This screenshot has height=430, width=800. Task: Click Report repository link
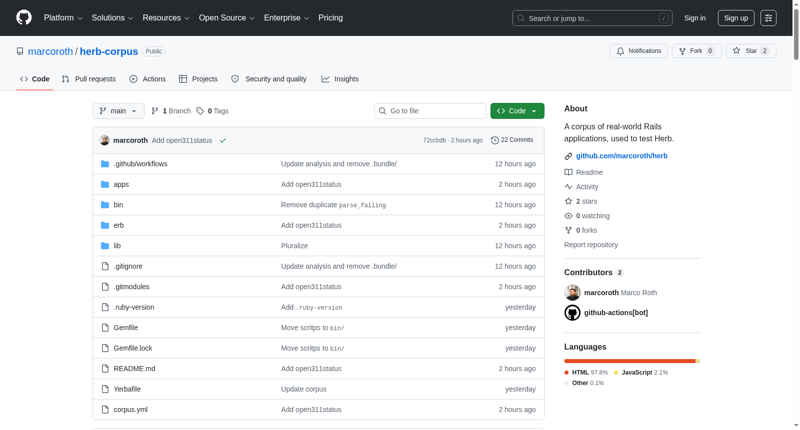tap(591, 245)
